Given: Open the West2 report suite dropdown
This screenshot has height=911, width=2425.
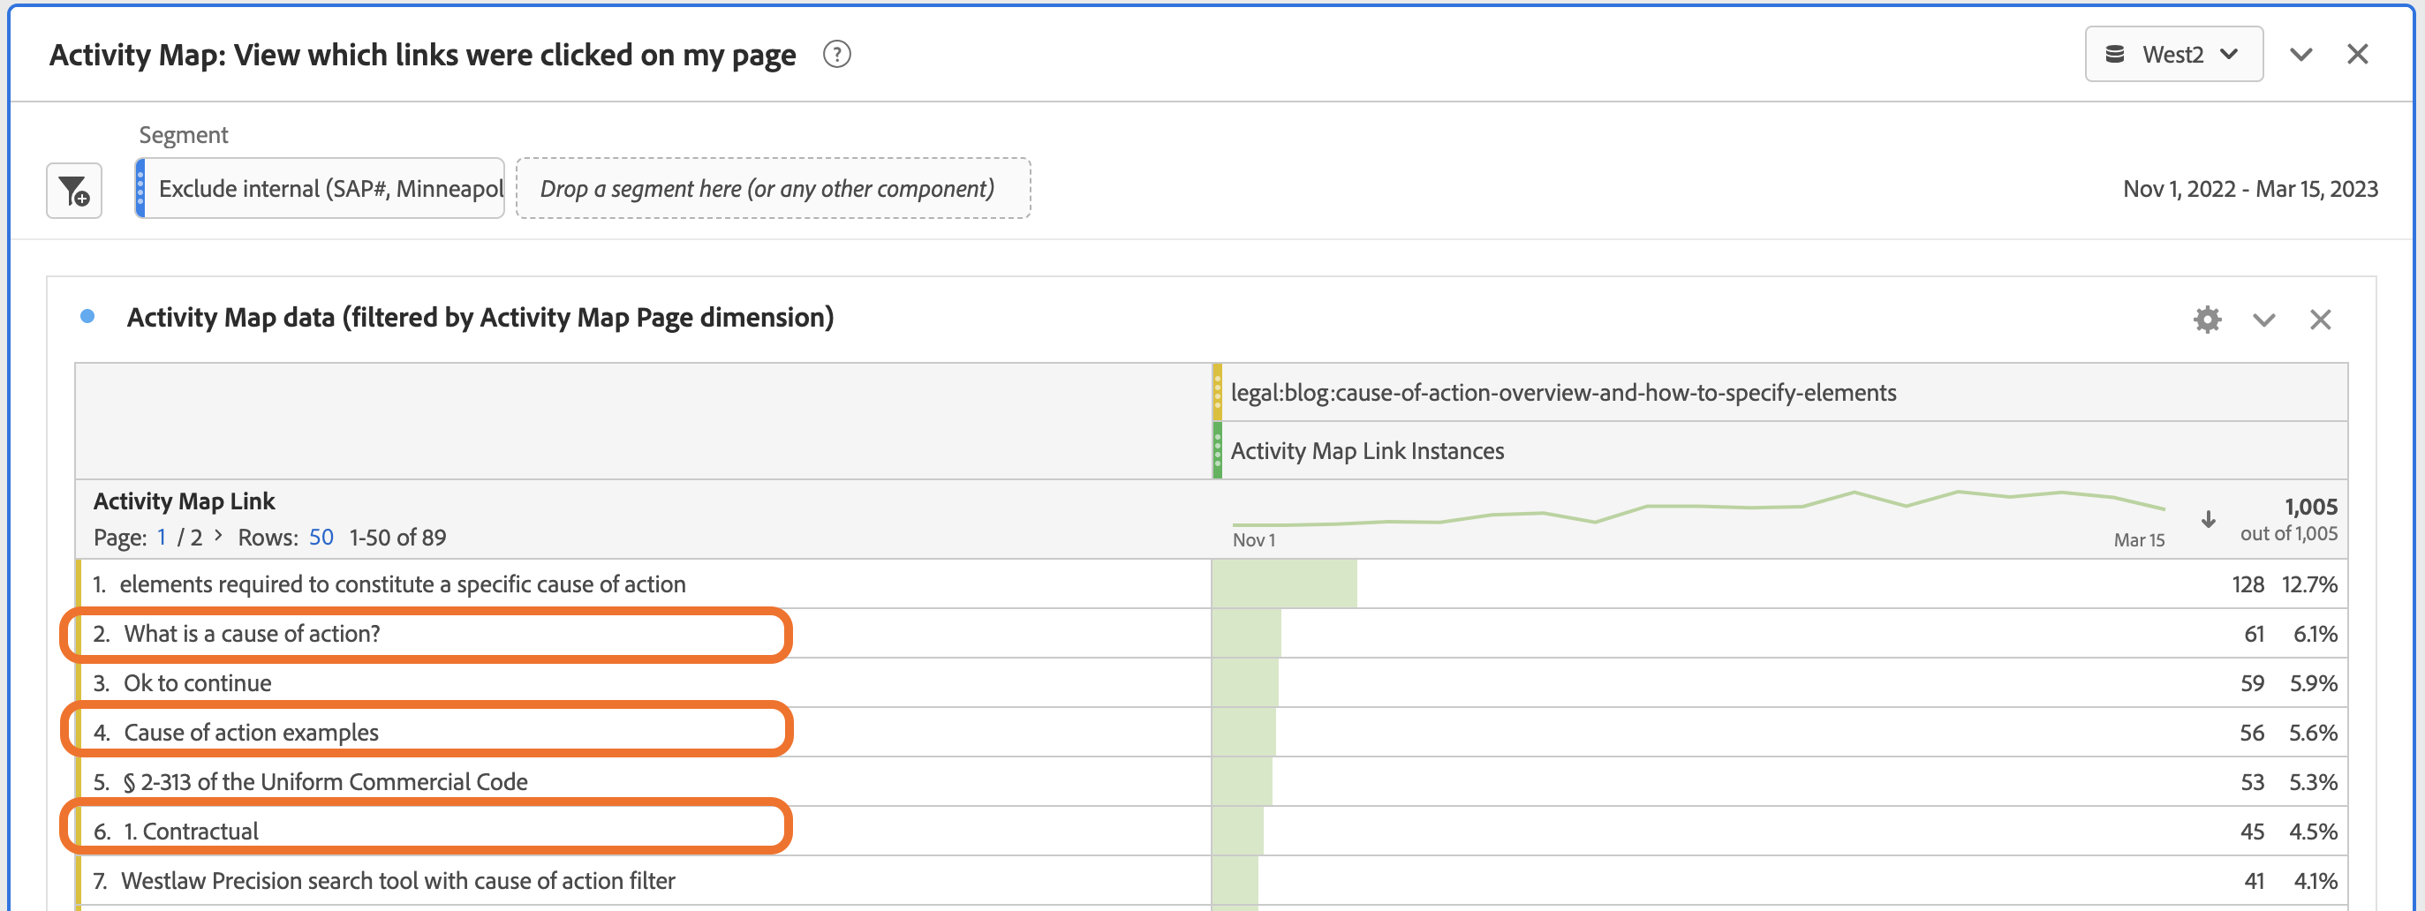Looking at the screenshot, I should pyautogui.click(x=2172, y=55).
